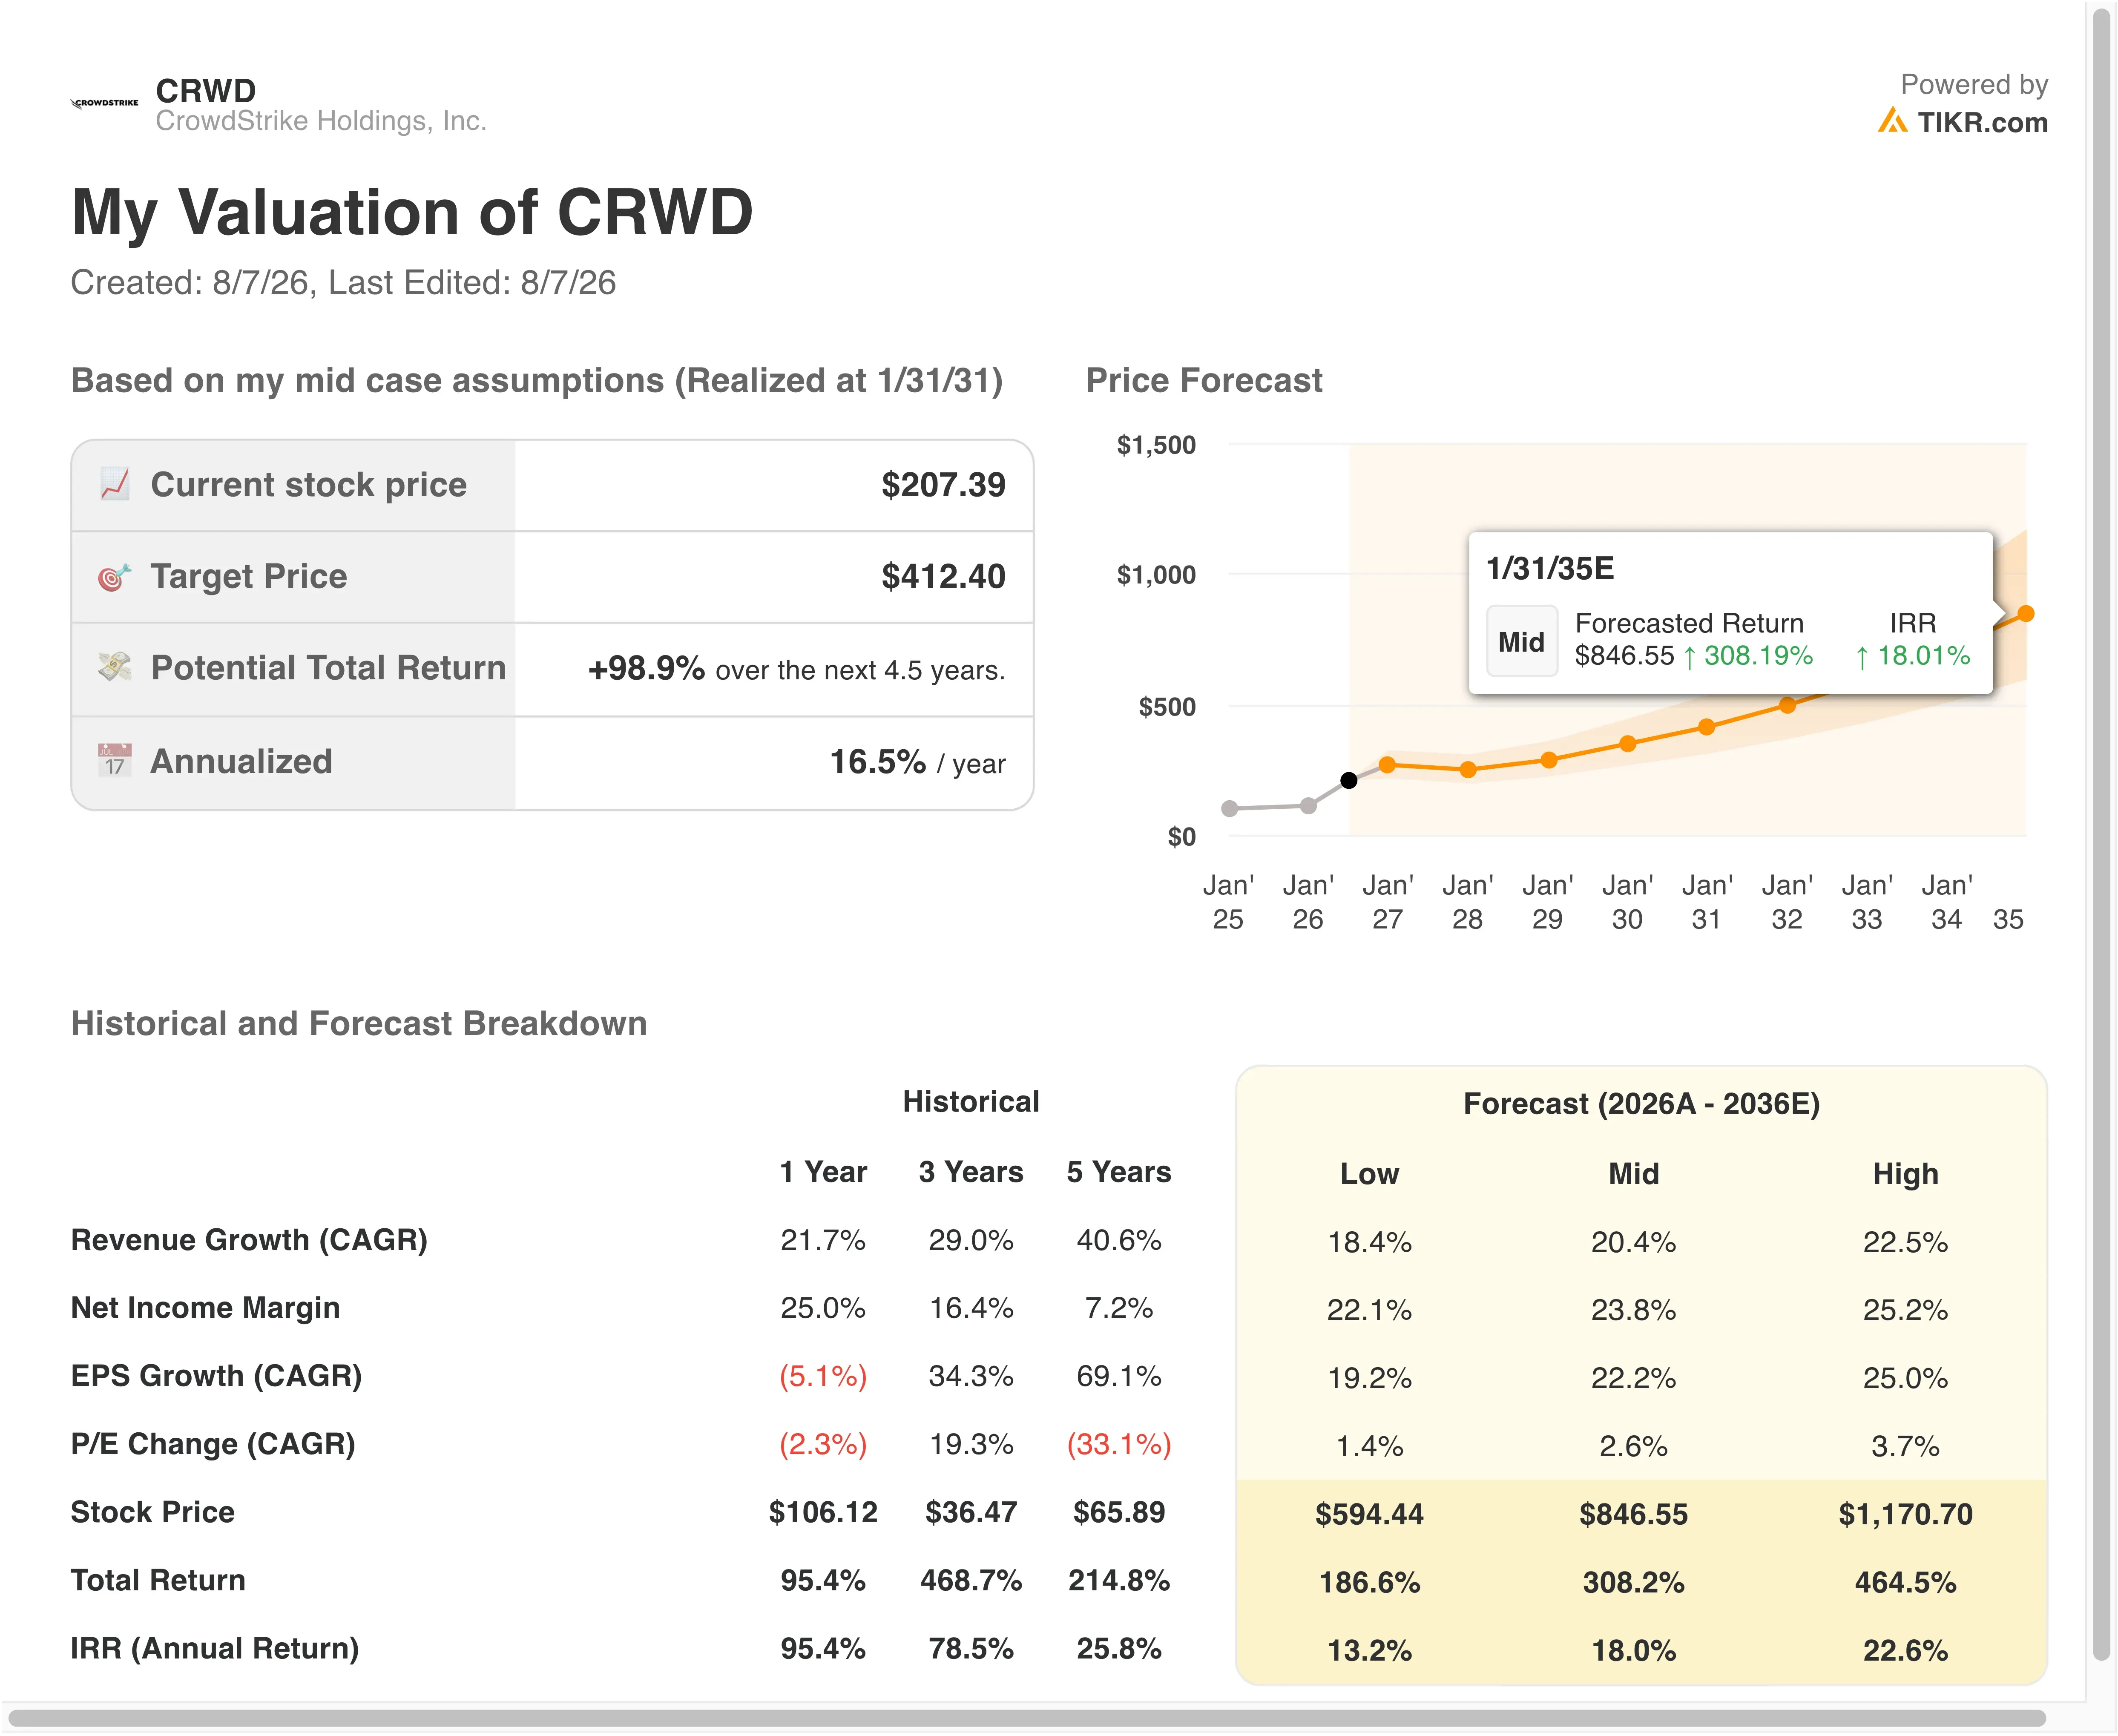The width and height of the screenshot is (2118, 1736).
Task: Click the $1,500 y-axis label
Action: (1156, 445)
